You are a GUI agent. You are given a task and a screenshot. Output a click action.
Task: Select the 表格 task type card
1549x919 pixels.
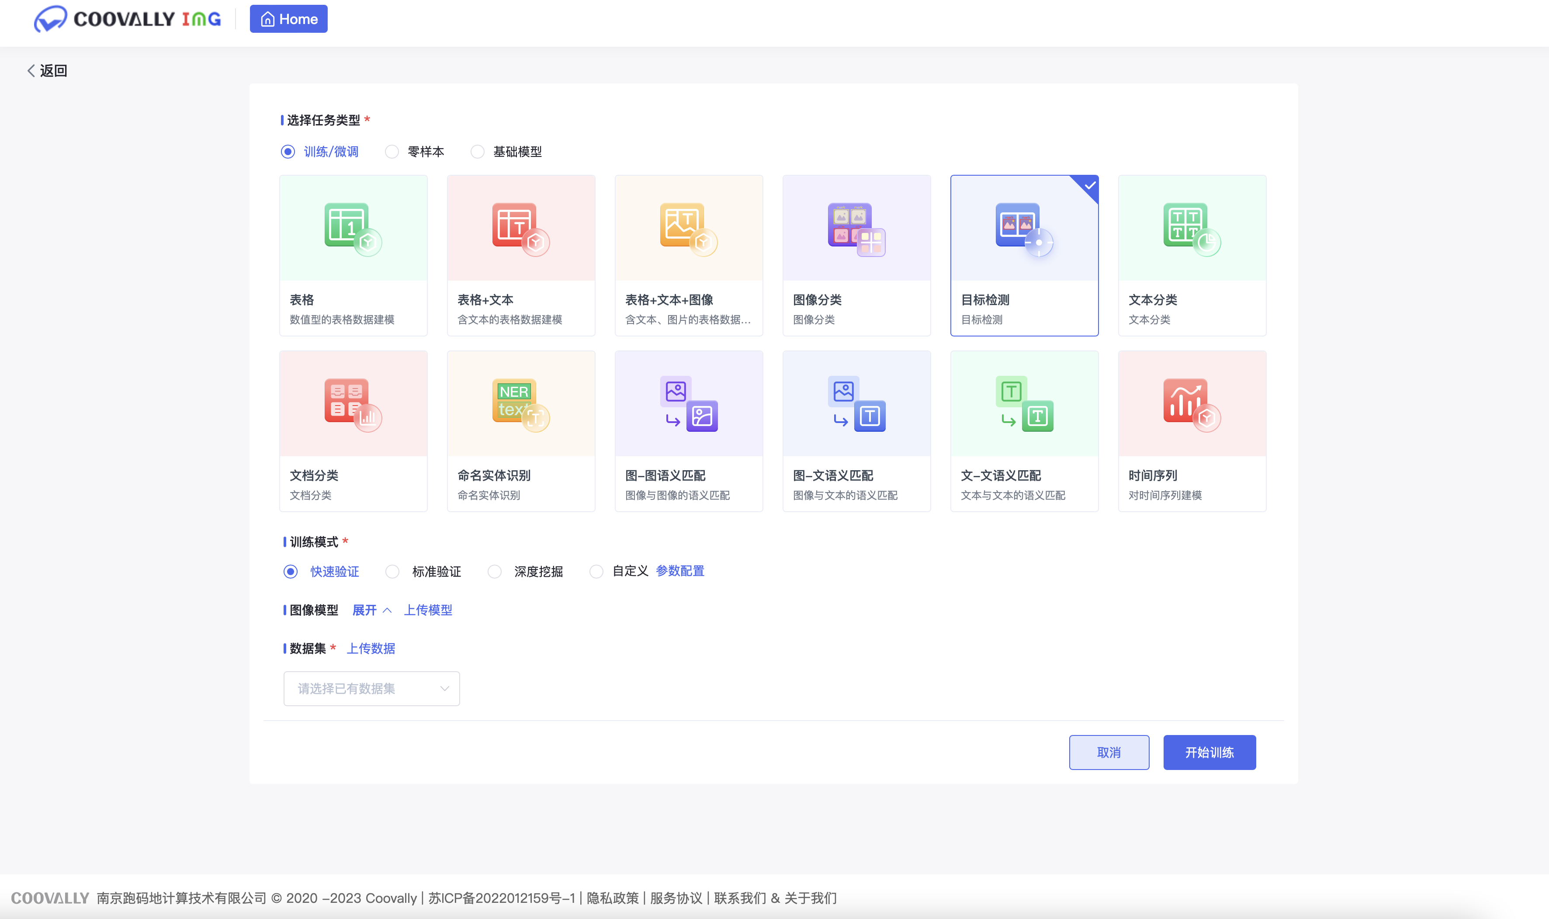click(x=353, y=255)
